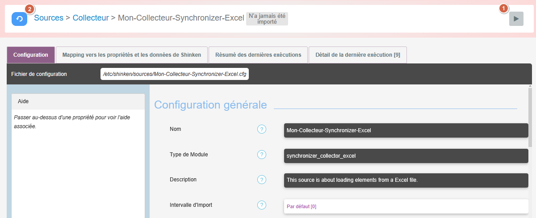Click the Intervalle d'Import Par défaut field

tap(406, 206)
